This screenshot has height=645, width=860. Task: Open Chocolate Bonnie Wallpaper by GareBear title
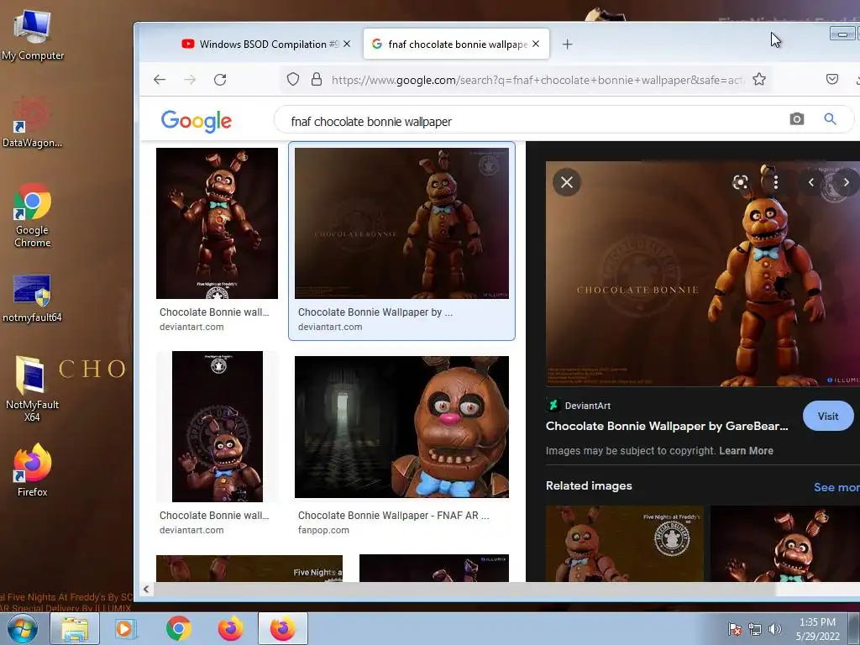pyautogui.click(x=666, y=426)
